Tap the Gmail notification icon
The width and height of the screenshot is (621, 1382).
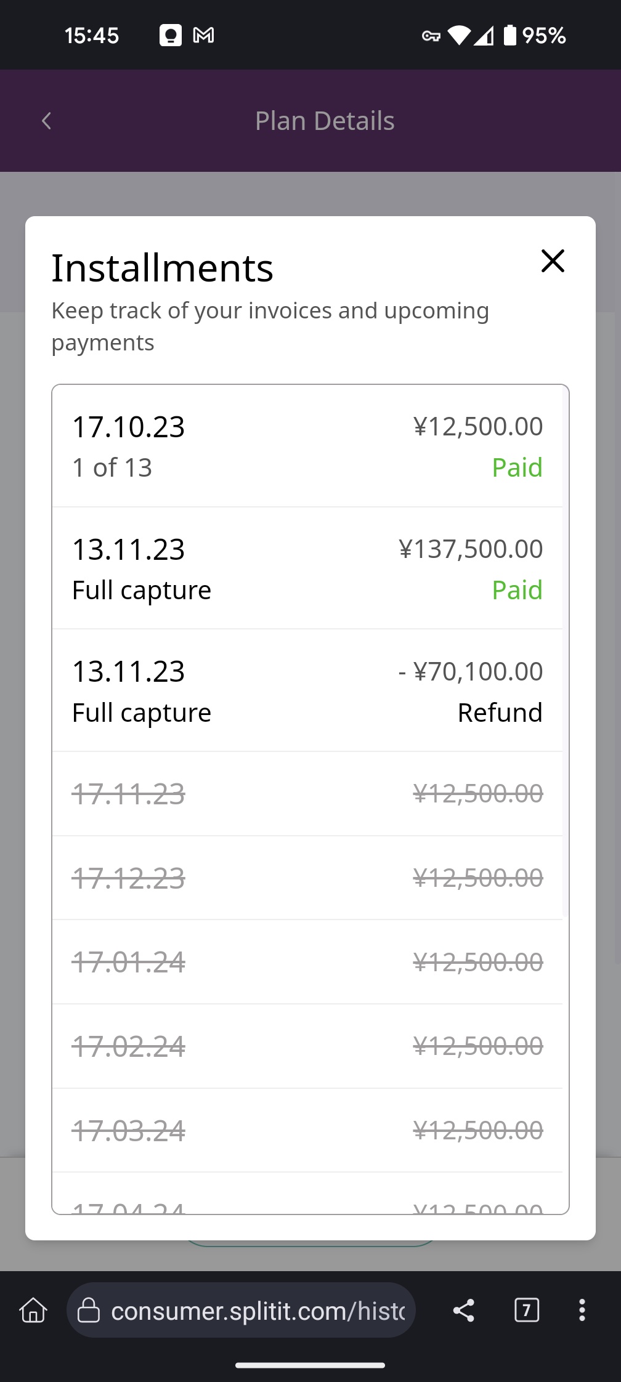click(x=203, y=35)
